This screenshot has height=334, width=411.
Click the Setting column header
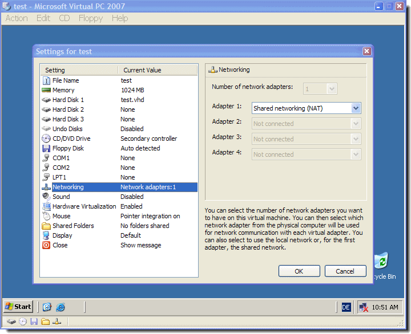click(x=79, y=70)
